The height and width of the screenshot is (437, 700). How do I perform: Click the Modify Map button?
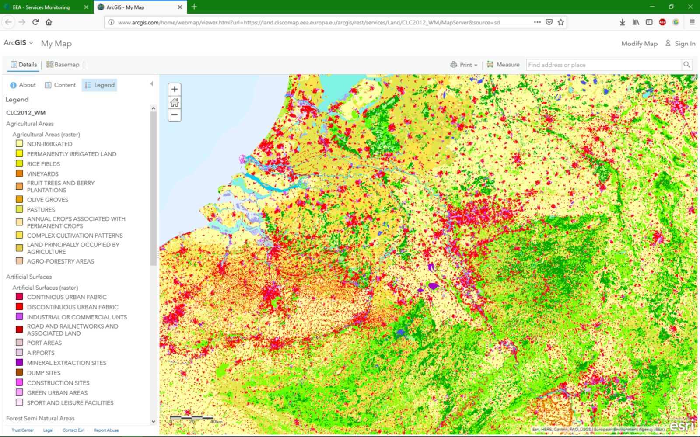[x=639, y=43]
